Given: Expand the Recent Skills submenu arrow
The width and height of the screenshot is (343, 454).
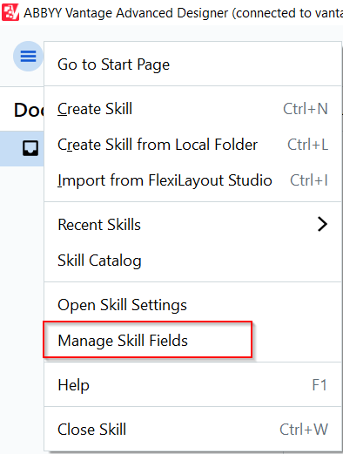Looking at the screenshot, I should click(322, 224).
